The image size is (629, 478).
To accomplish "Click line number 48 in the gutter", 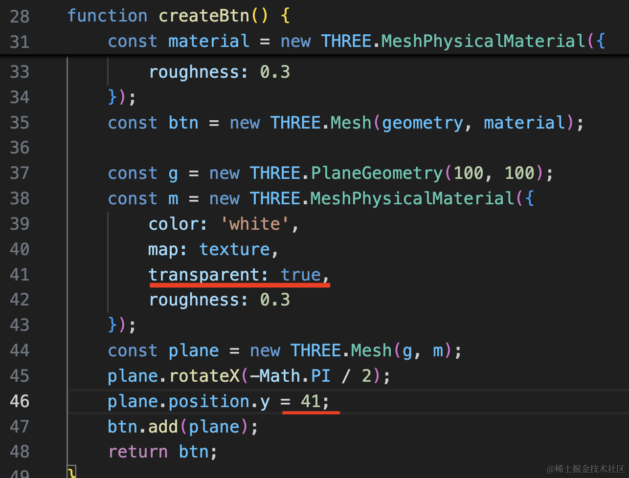I will tap(20, 452).
